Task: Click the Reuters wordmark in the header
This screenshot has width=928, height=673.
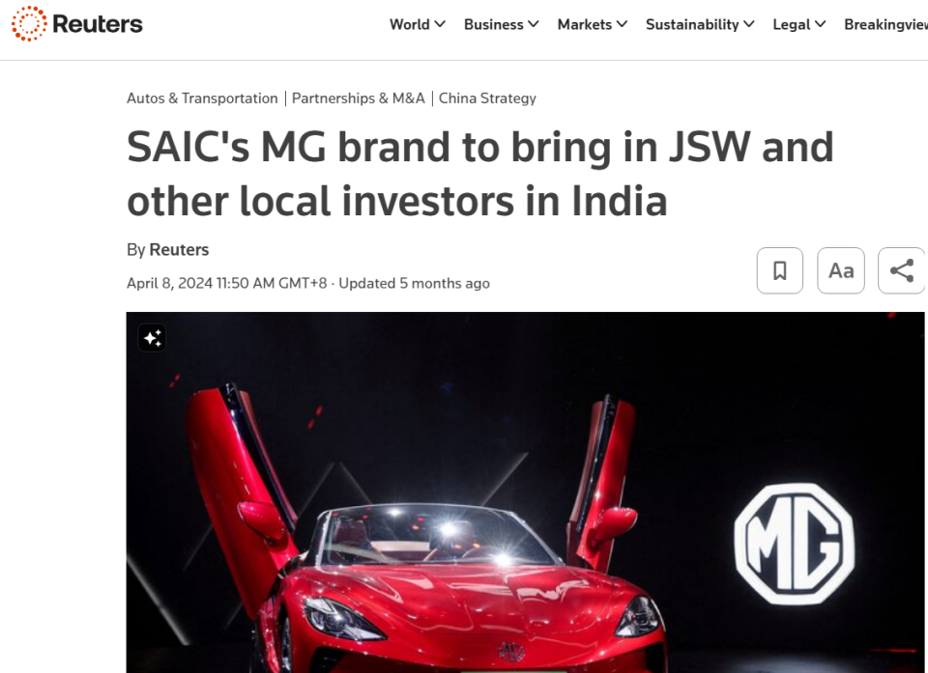Action: pyautogui.click(x=98, y=24)
